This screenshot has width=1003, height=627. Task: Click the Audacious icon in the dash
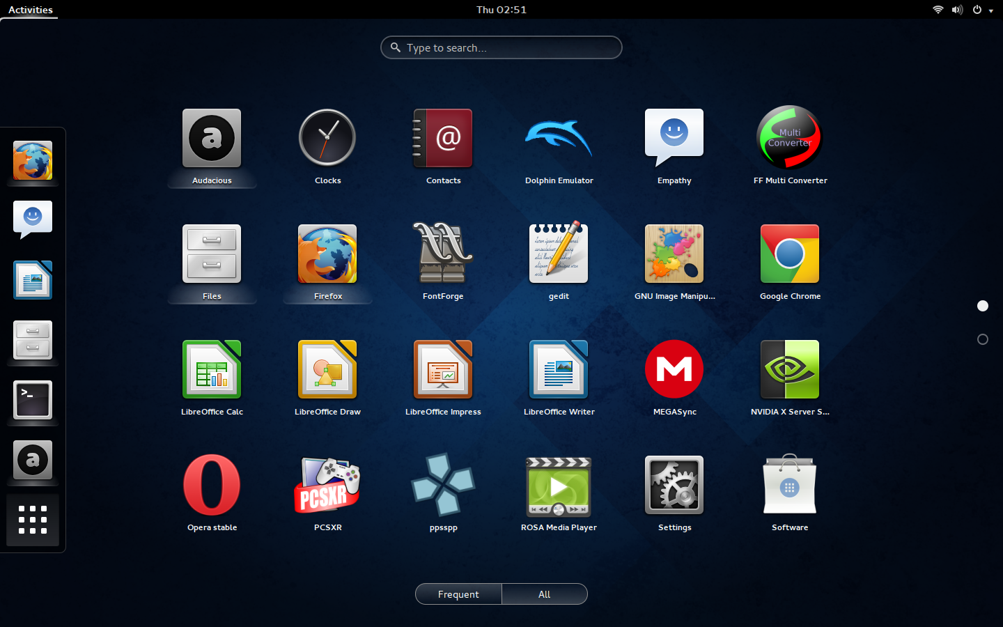[x=33, y=460]
